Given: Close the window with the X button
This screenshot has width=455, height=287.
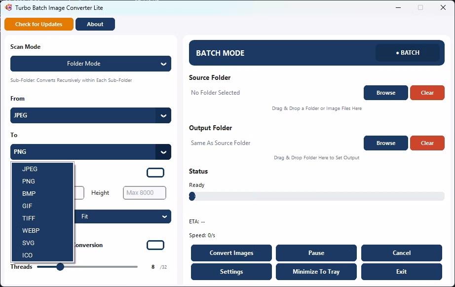Looking at the screenshot, I should tap(443, 7).
